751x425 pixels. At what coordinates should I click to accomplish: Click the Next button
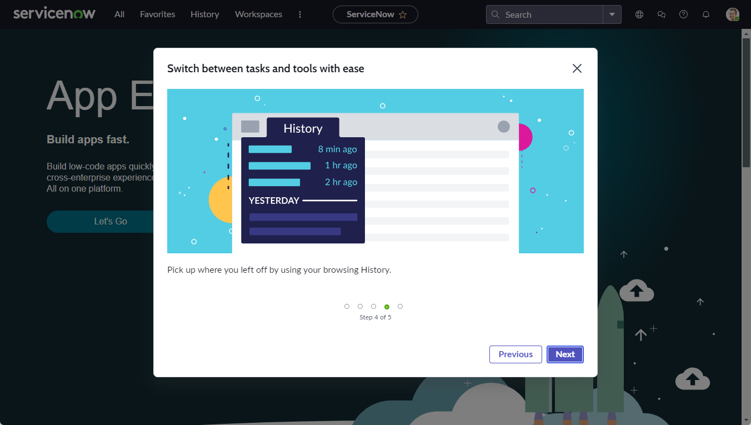[x=565, y=354]
